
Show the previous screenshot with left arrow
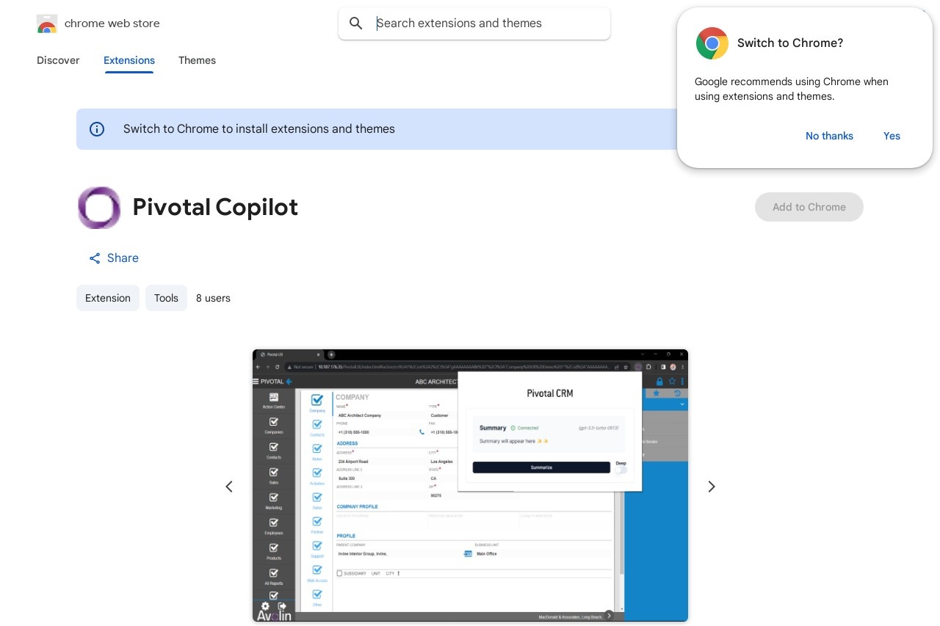[229, 487]
